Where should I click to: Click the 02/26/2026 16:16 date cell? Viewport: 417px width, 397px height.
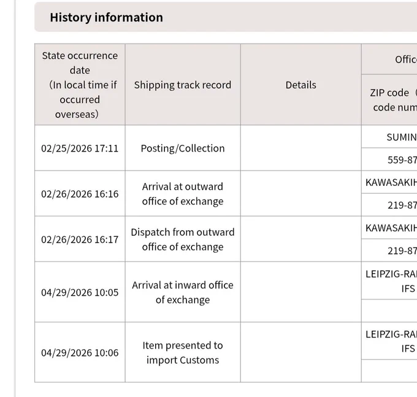[x=80, y=194]
